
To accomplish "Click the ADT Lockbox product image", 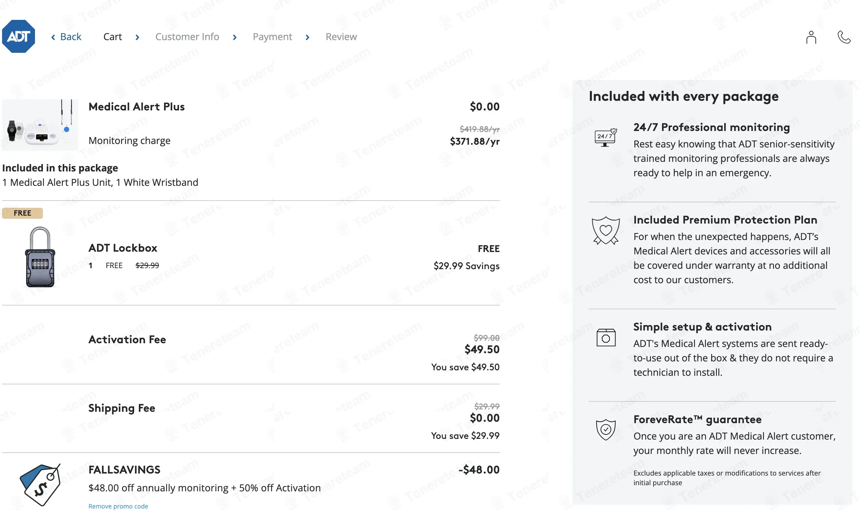I will [40, 257].
